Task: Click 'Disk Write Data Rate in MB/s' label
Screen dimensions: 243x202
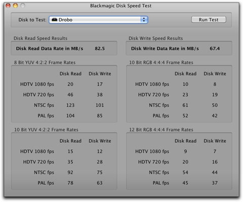Action: [x=165, y=49]
